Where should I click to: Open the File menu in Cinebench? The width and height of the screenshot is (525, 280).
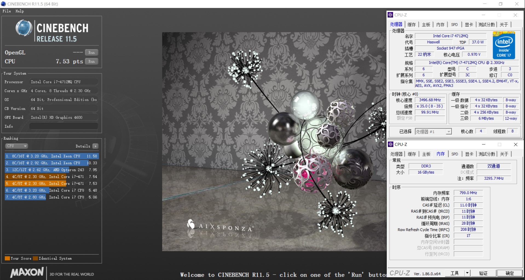(7, 11)
